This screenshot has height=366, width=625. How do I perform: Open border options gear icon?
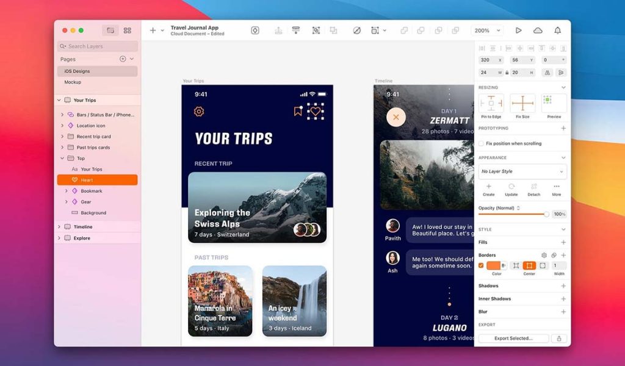click(544, 255)
